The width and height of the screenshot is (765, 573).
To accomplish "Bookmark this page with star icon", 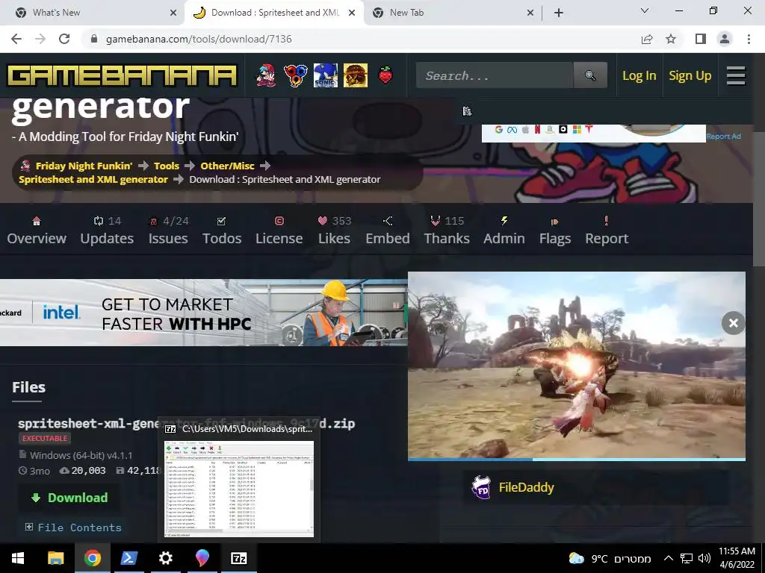I will coord(671,39).
